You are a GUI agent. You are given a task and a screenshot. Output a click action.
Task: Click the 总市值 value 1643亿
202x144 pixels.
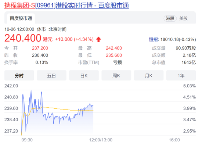189,62
